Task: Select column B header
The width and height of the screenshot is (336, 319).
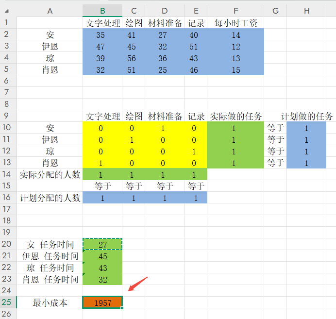Action: pos(102,11)
